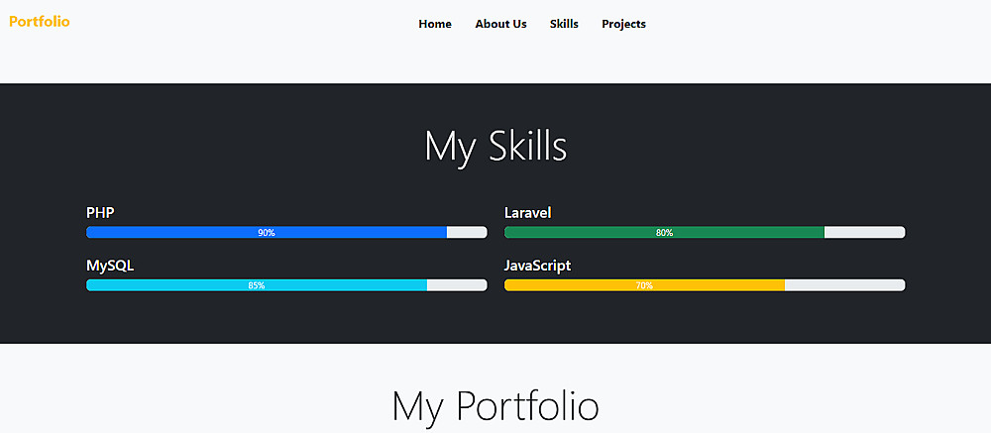Click the 80% text on Laravel bar

click(664, 233)
